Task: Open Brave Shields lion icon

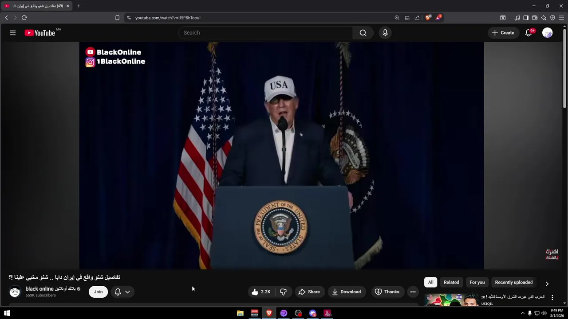Action: (x=428, y=18)
